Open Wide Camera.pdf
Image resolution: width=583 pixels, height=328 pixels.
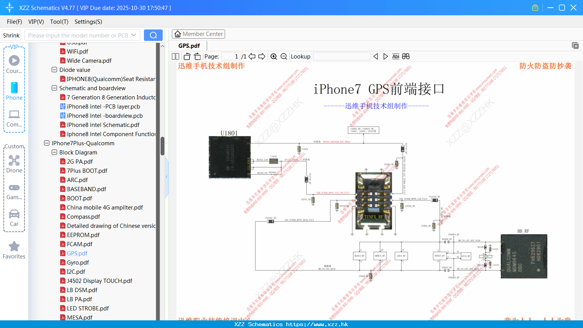pos(89,61)
